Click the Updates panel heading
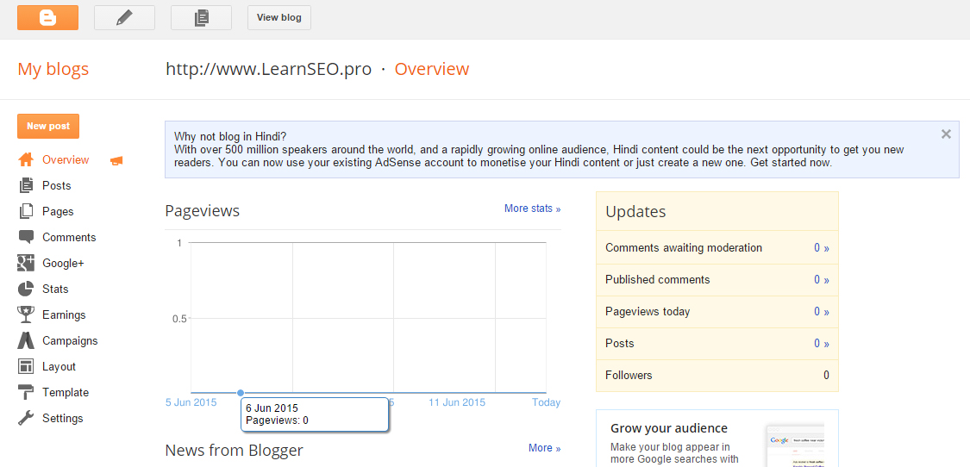This screenshot has width=970, height=467. click(635, 212)
